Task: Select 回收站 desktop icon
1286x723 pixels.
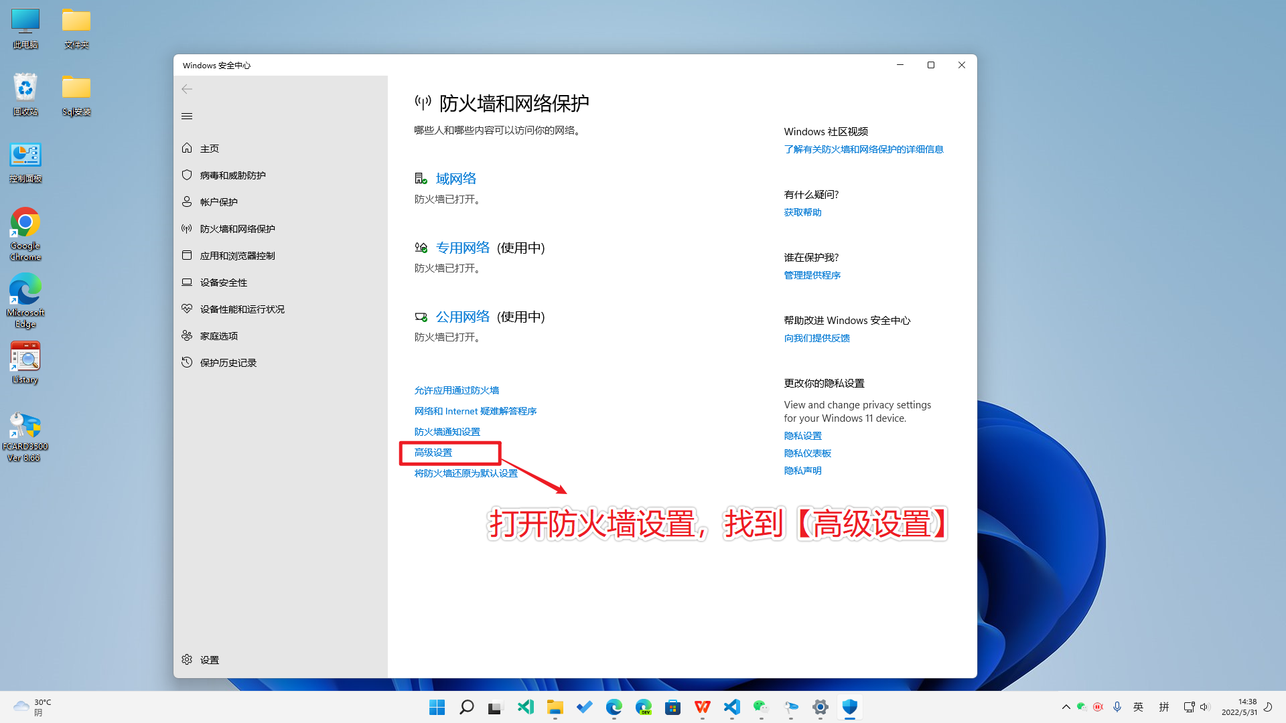Action: (25, 95)
